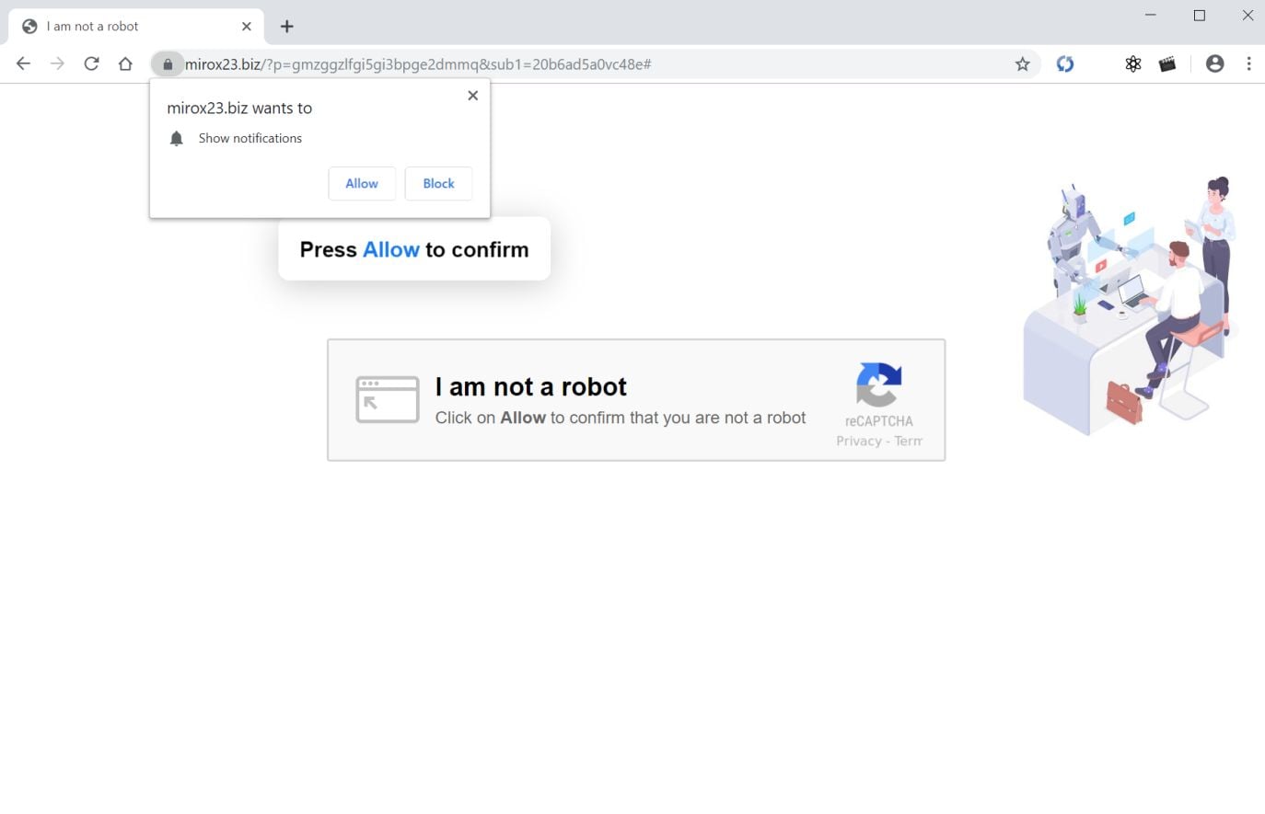
Task: Switch to the 'I am not a robot' tab
Action: pyautogui.click(x=129, y=26)
